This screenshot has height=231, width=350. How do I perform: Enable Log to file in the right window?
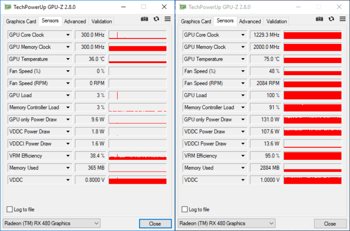[184, 210]
